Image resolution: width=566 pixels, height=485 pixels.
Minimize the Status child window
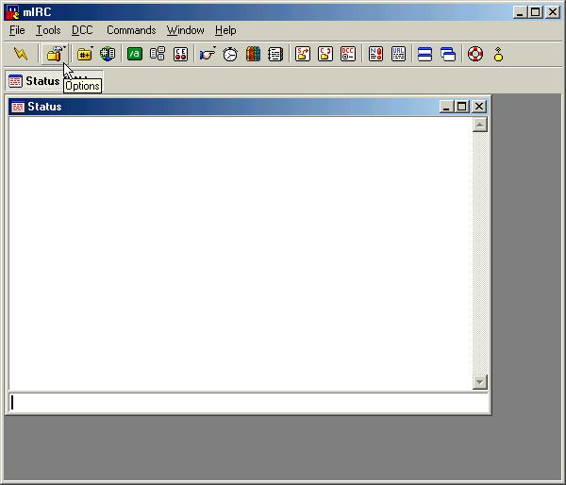pyautogui.click(x=446, y=107)
